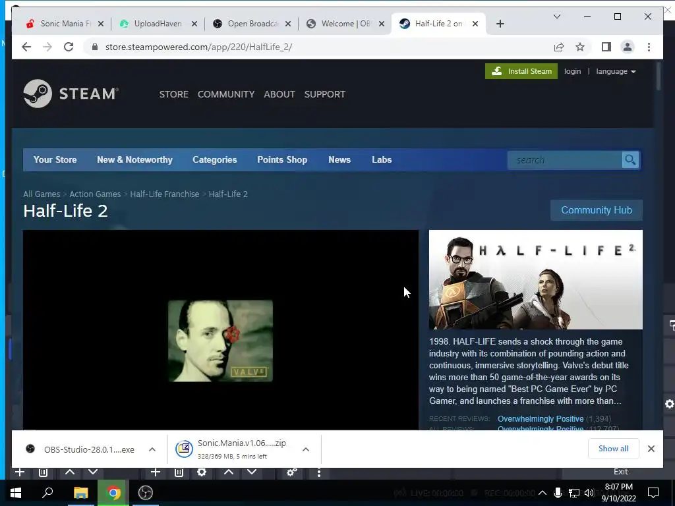Expand Sonic.Mania download options chevron
This screenshot has width=675, height=506.
(x=306, y=449)
